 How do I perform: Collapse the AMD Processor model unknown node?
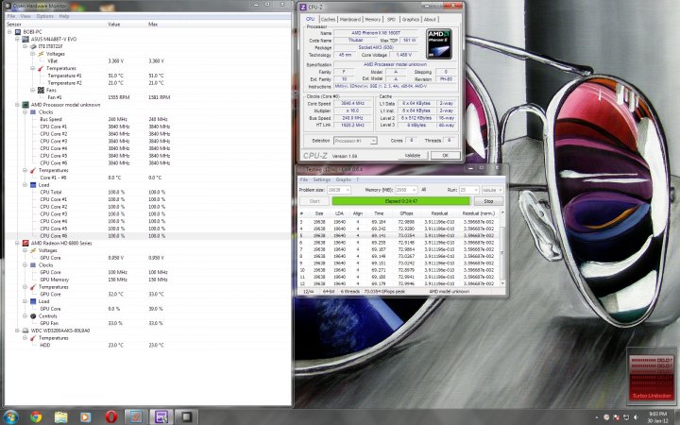pos(17,105)
